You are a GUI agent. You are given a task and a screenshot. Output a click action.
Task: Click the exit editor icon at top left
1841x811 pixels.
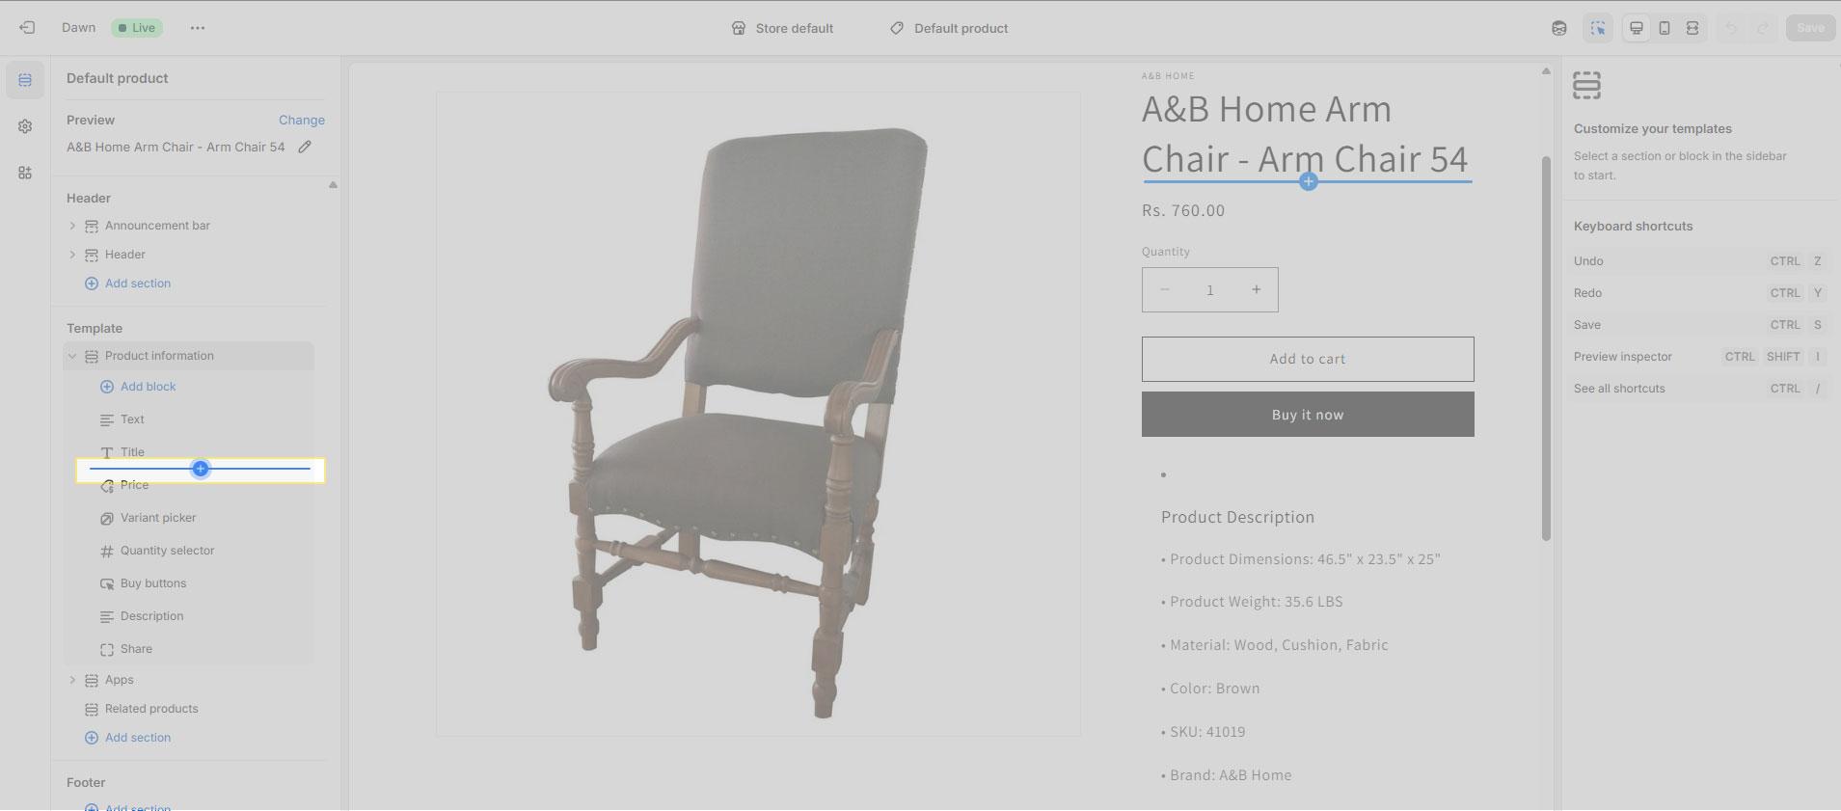tap(27, 28)
